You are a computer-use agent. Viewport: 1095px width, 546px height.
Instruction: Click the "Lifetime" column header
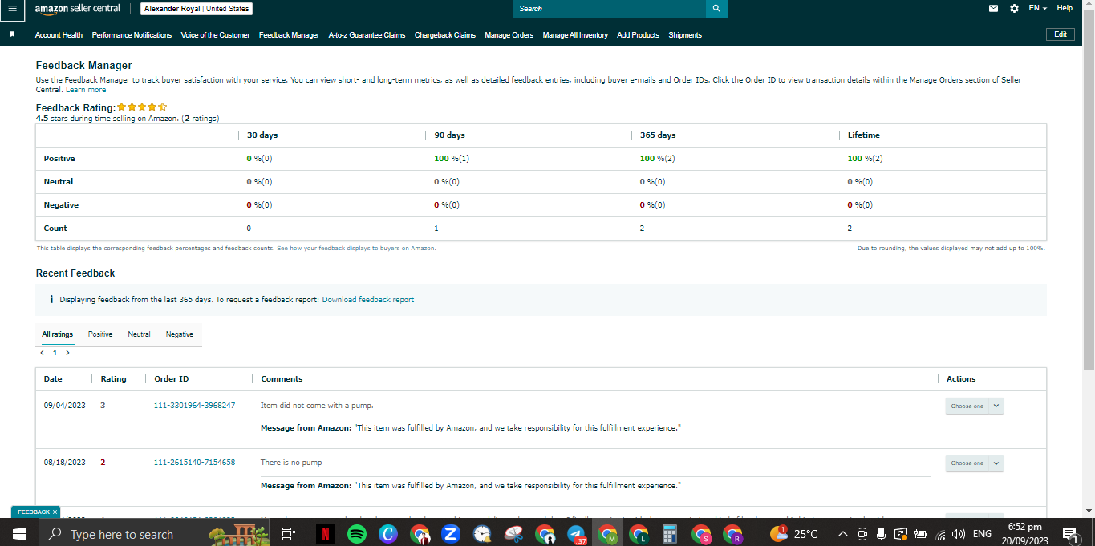[x=864, y=135]
